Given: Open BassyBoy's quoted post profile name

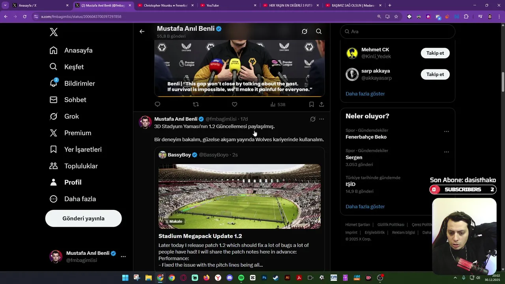Looking at the screenshot, I should (179, 155).
